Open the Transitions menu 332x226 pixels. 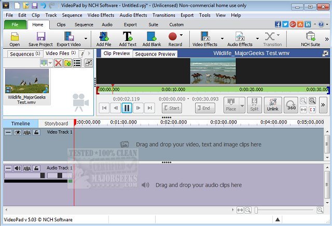(164, 15)
